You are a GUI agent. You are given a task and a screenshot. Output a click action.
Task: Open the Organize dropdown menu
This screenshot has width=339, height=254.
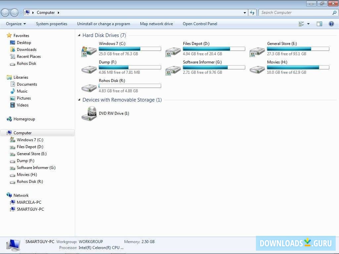click(x=16, y=24)
